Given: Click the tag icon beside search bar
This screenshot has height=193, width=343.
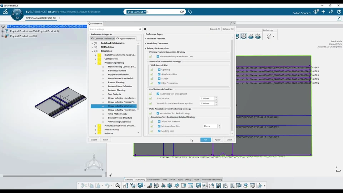Looking at the screenshot, I should 190,12.
